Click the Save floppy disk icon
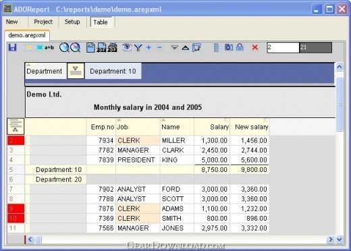 tap(13, 48)
